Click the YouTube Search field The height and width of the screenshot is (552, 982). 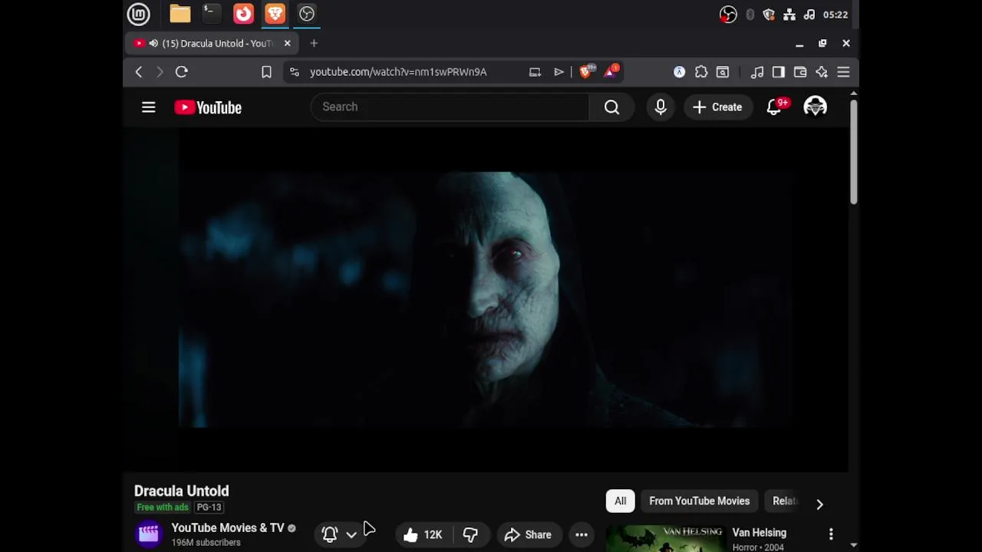point(450,107)
